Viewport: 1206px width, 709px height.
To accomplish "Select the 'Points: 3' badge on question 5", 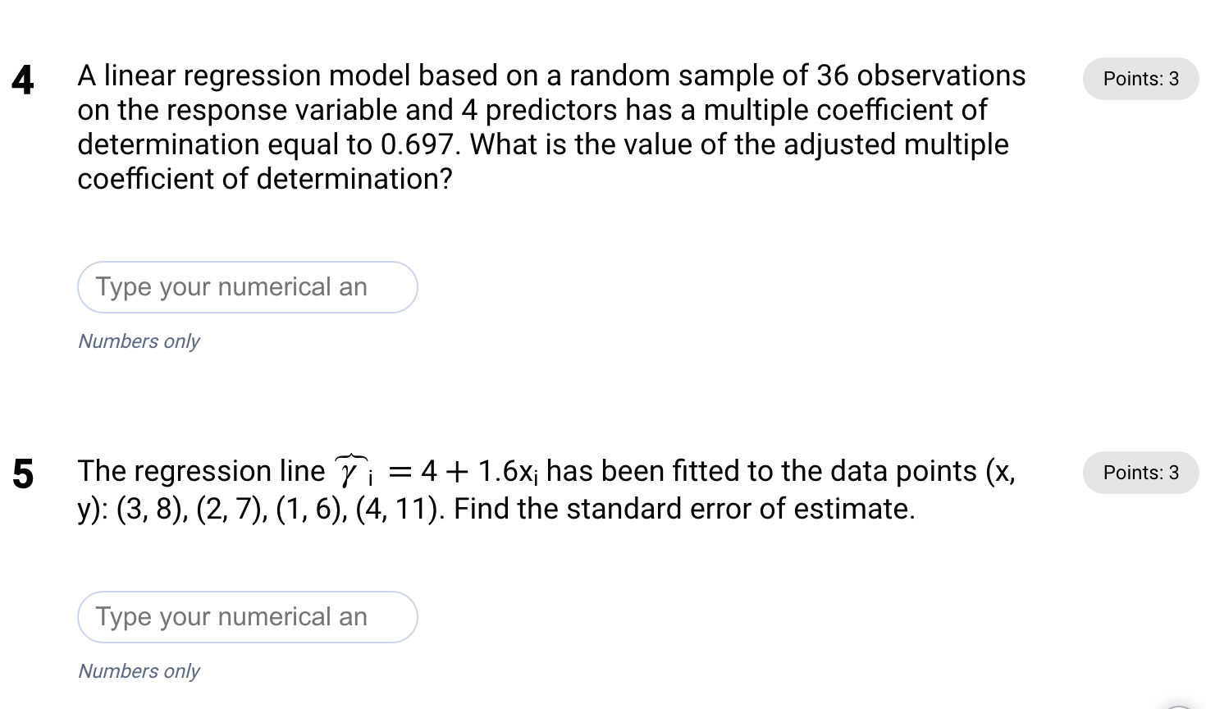I will pos(1140,473).
